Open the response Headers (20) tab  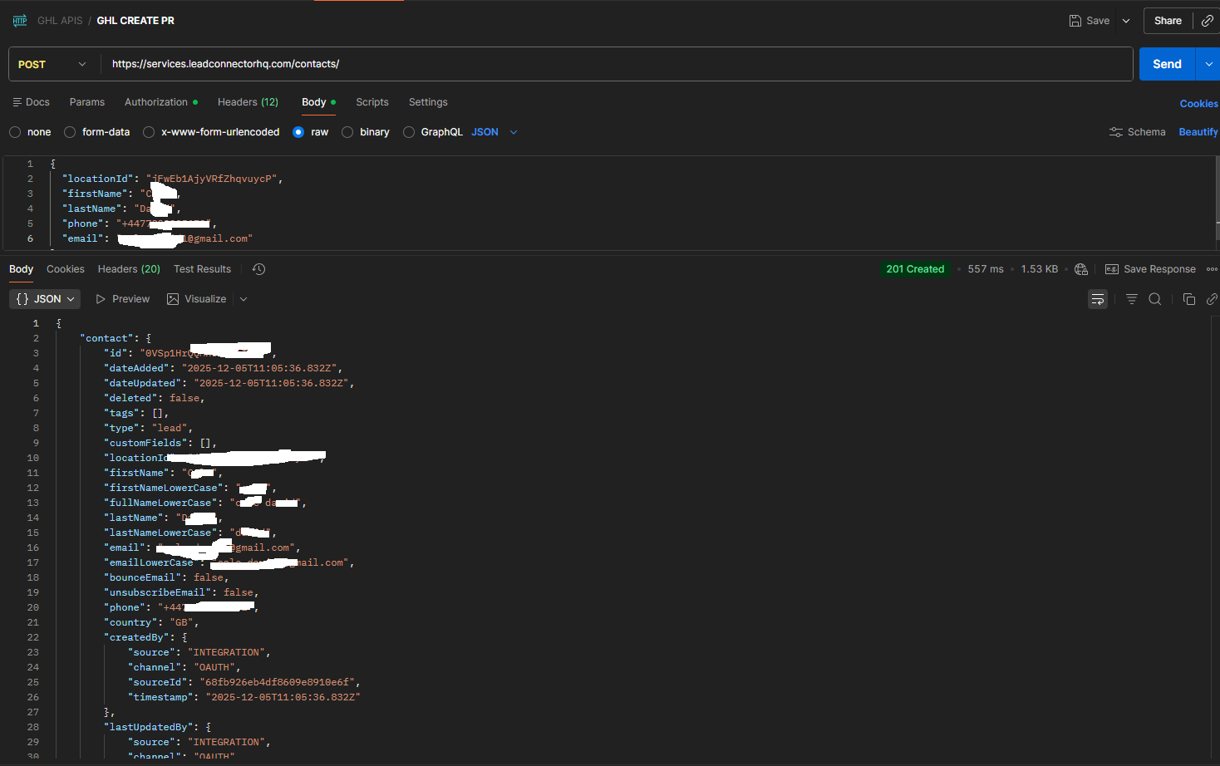coord(129,269)
